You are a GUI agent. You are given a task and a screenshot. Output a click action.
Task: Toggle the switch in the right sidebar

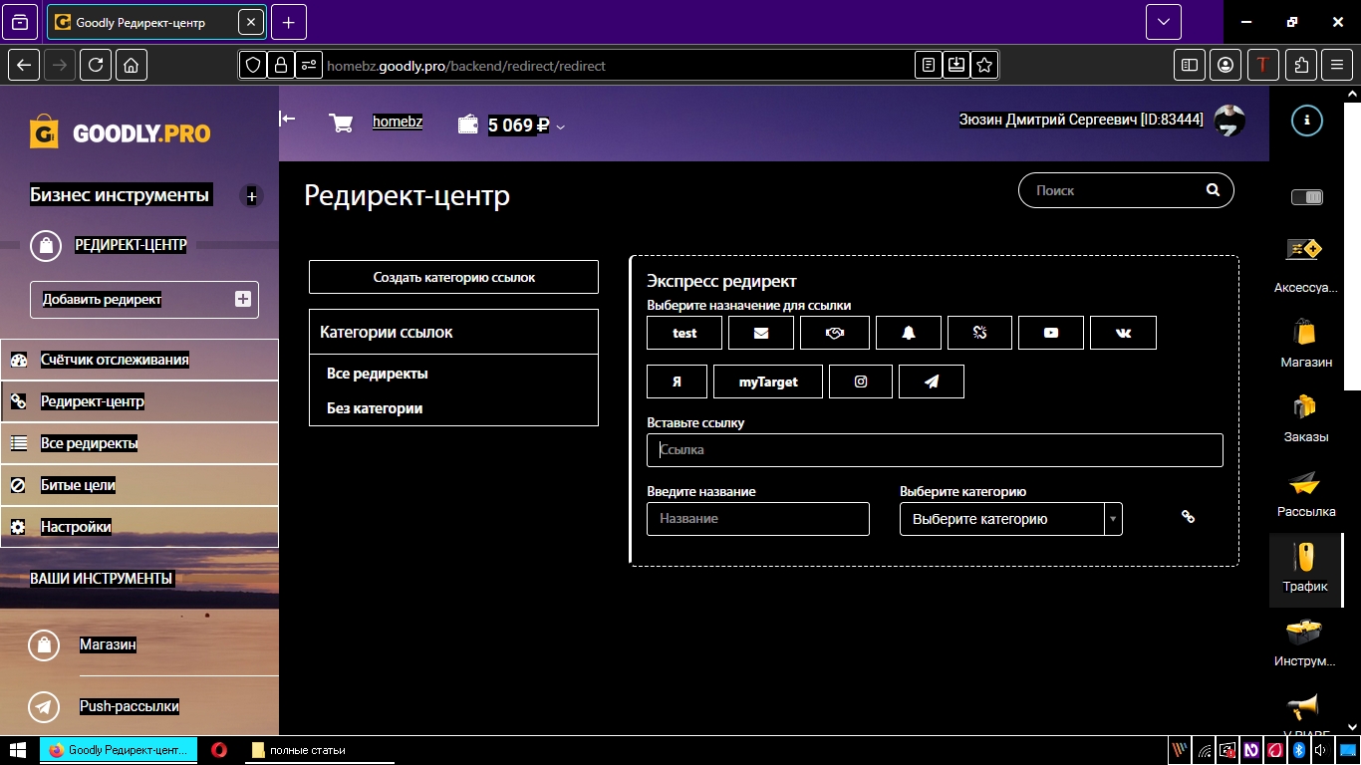1306,197
